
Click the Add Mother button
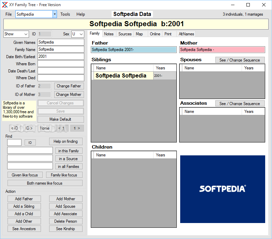coord(66,199)
